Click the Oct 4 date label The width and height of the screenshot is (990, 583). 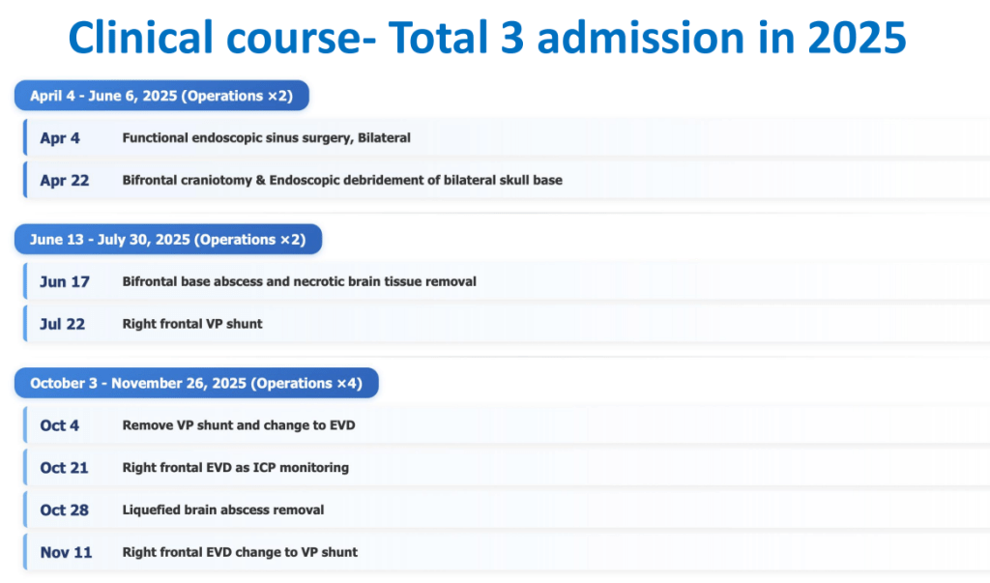(x=60, y=425)
